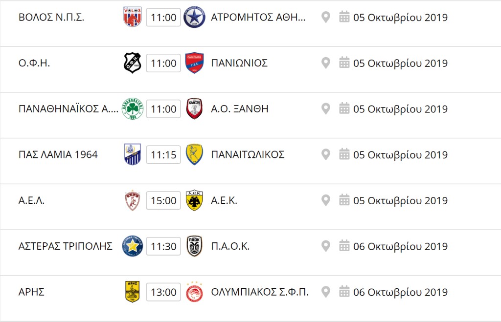Viewport: 501px width, 322px height.
Task: Show the A.E.L. vs A.E.K. match location pin
Action: (x=325, y=200)
